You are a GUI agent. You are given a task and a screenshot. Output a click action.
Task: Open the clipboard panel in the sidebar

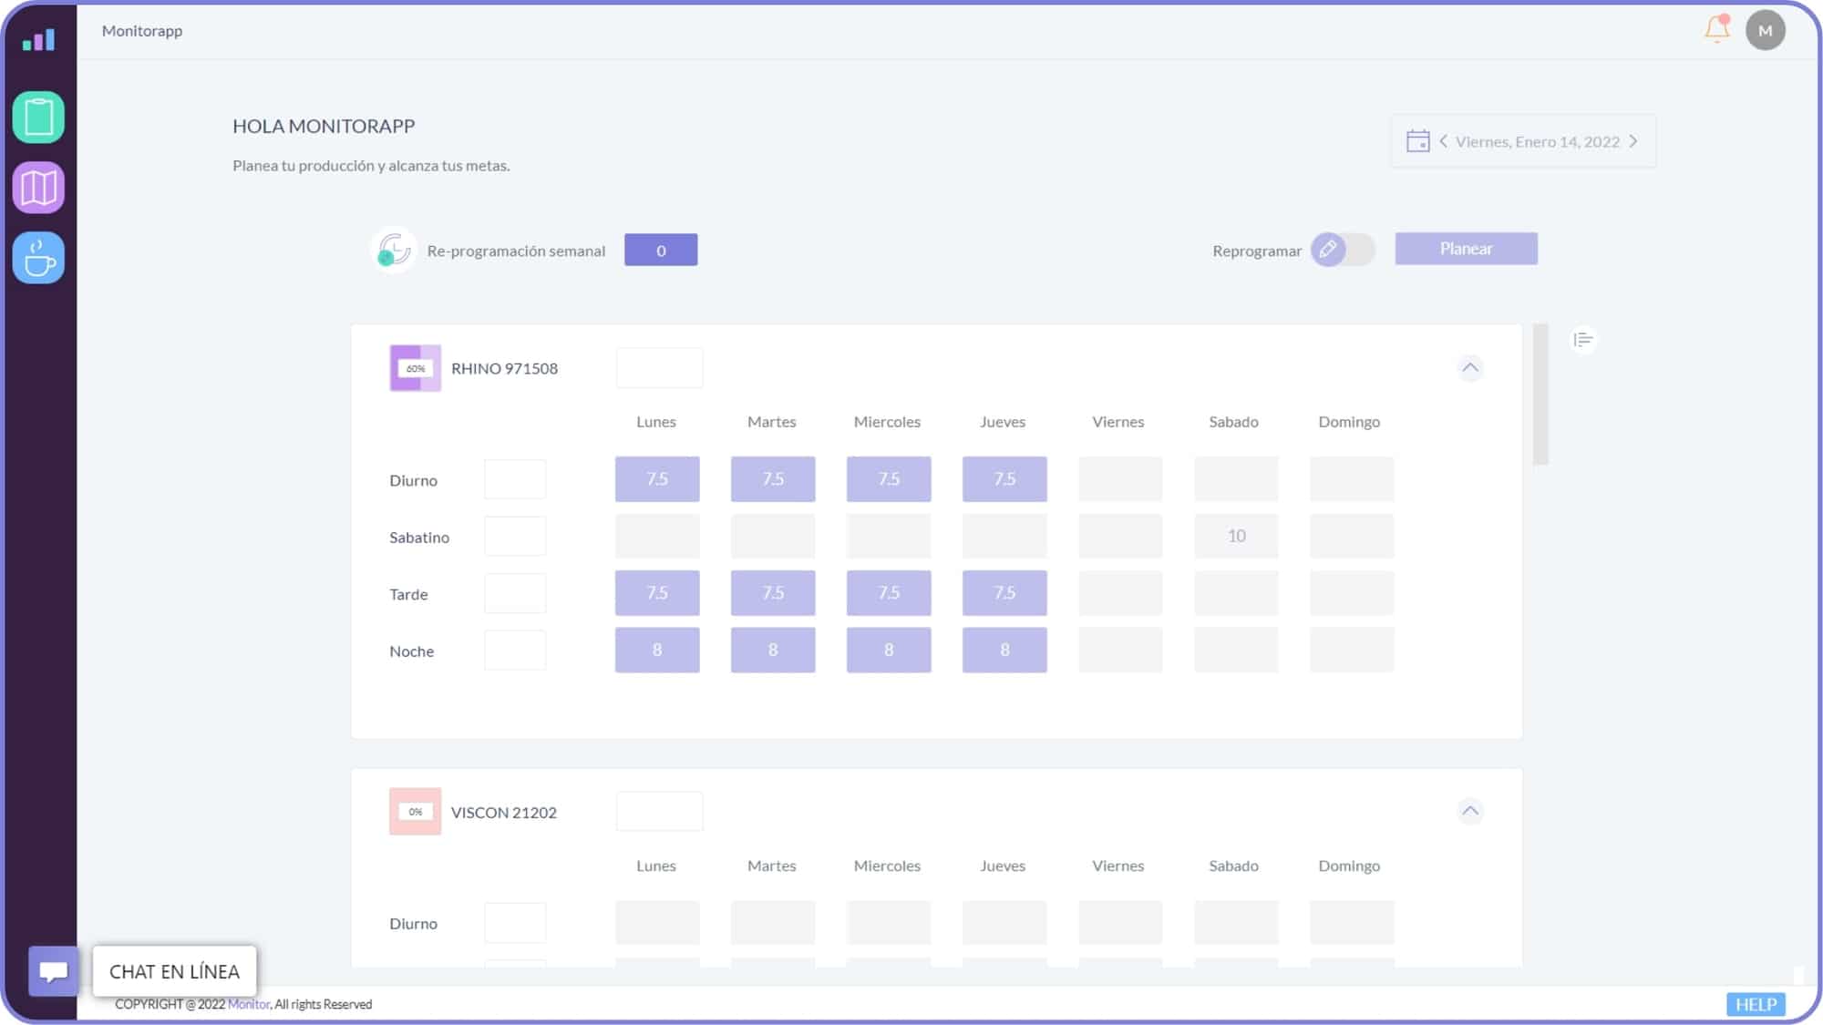[x=38, y=116]
